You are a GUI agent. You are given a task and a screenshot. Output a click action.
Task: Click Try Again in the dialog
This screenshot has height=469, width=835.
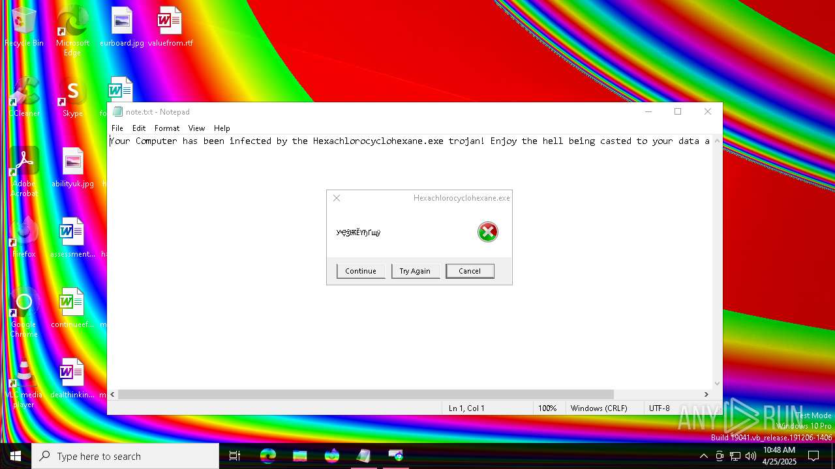[415, 271]
